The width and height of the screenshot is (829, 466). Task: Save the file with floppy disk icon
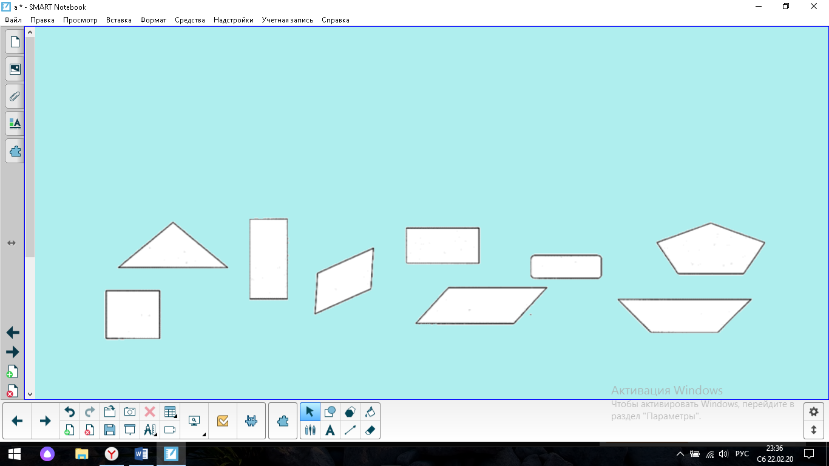[x=110, y=430]
